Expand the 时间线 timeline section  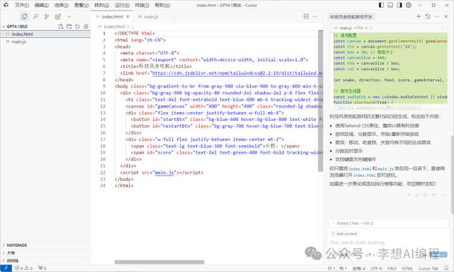point(45,261)
